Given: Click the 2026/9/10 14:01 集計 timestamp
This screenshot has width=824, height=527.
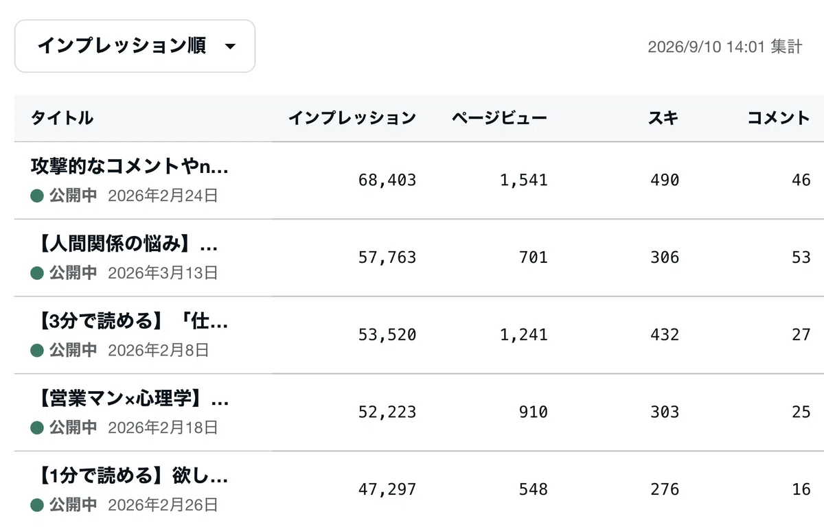Looking at the screenshot, I should click(724, 47).
